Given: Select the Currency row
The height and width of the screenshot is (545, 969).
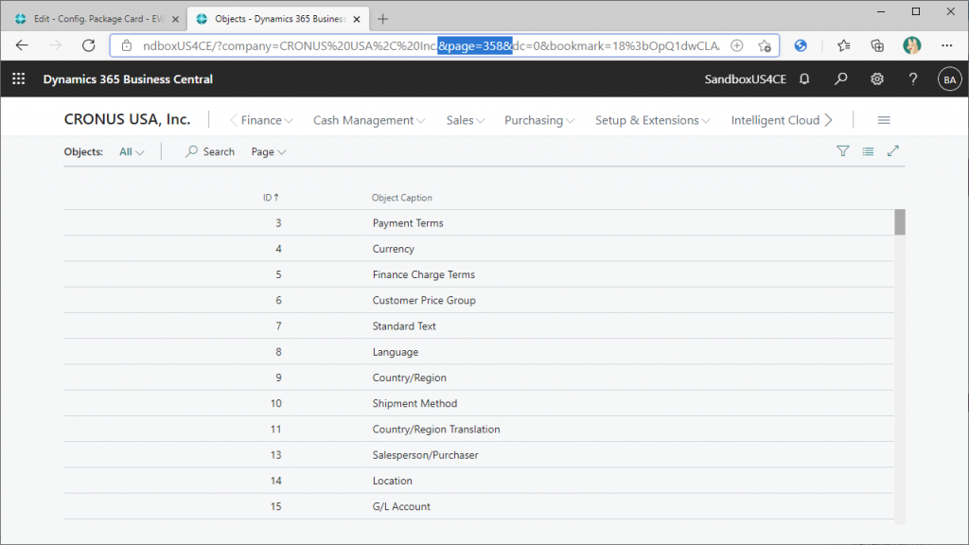Looking at the screenshot, I should click(478, 249).
